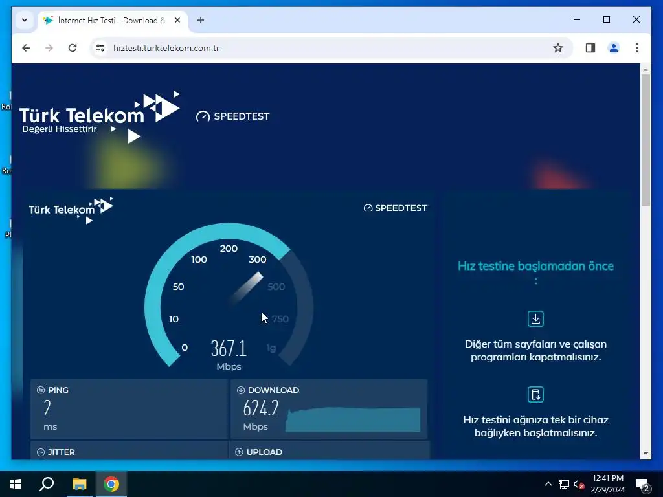Click the JITTER icon
This screenshot has width=663, height=497.
(x=41, y=452)
